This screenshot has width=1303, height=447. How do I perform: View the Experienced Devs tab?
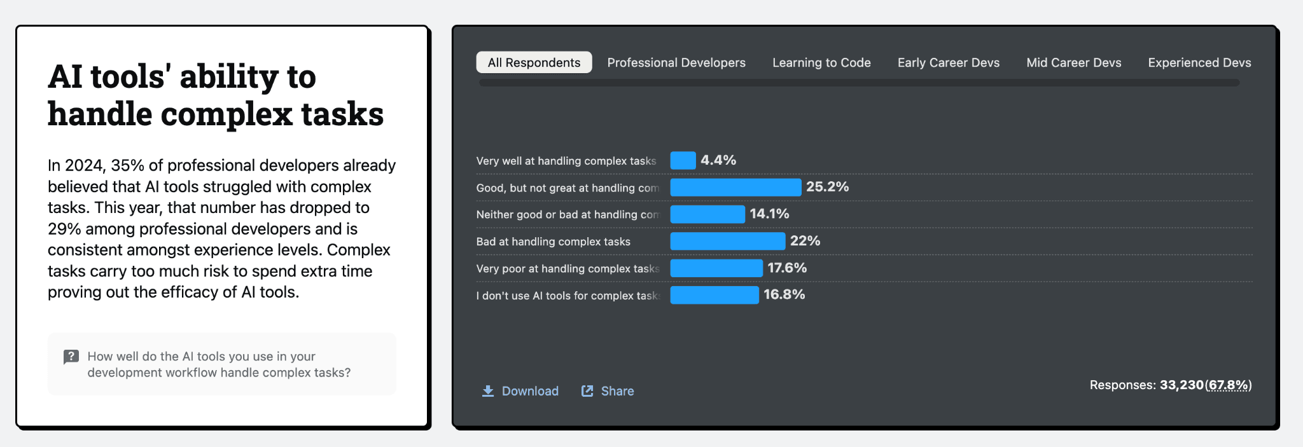coord(1199,62)
